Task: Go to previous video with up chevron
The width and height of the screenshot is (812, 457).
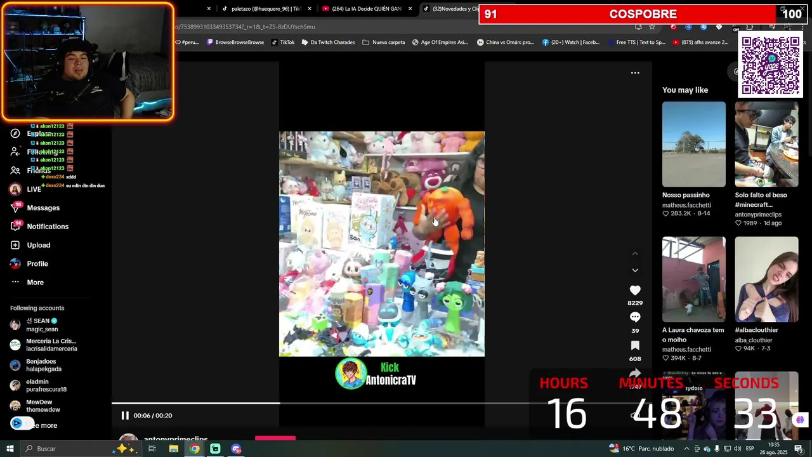Action: pyautogui.click(x=635, y=253)
